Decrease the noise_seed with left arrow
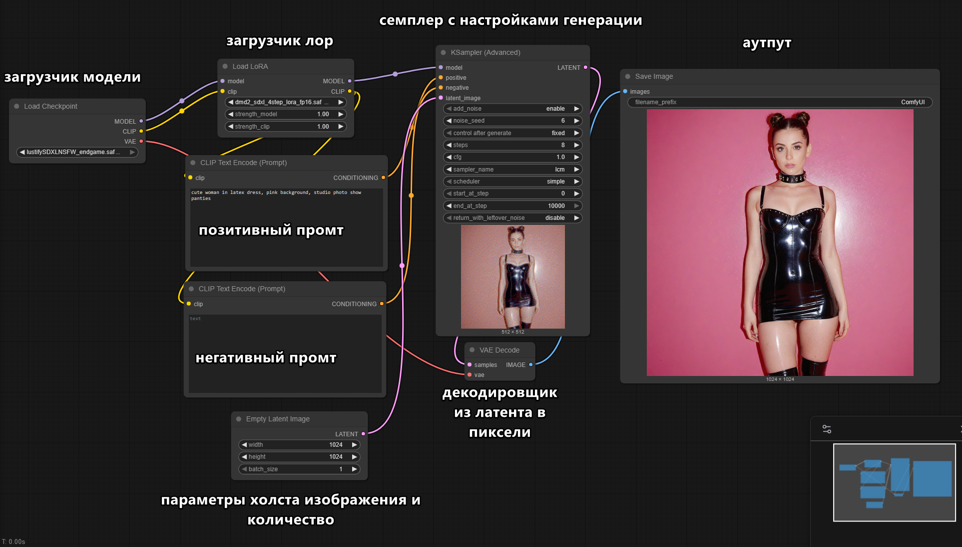This screenshot has width=962, height=547. (x=449, y=121)
